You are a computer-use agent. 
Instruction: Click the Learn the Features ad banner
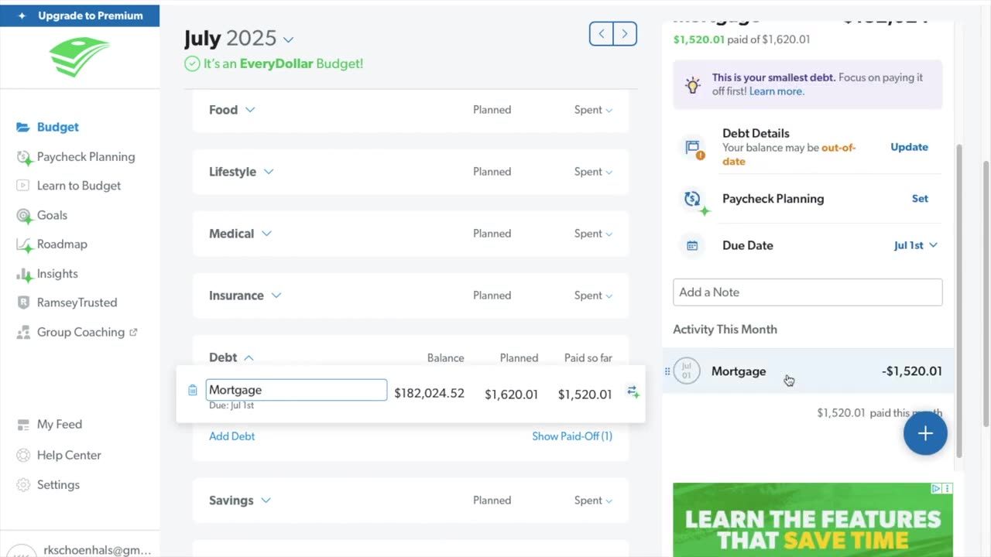[813, 520]
